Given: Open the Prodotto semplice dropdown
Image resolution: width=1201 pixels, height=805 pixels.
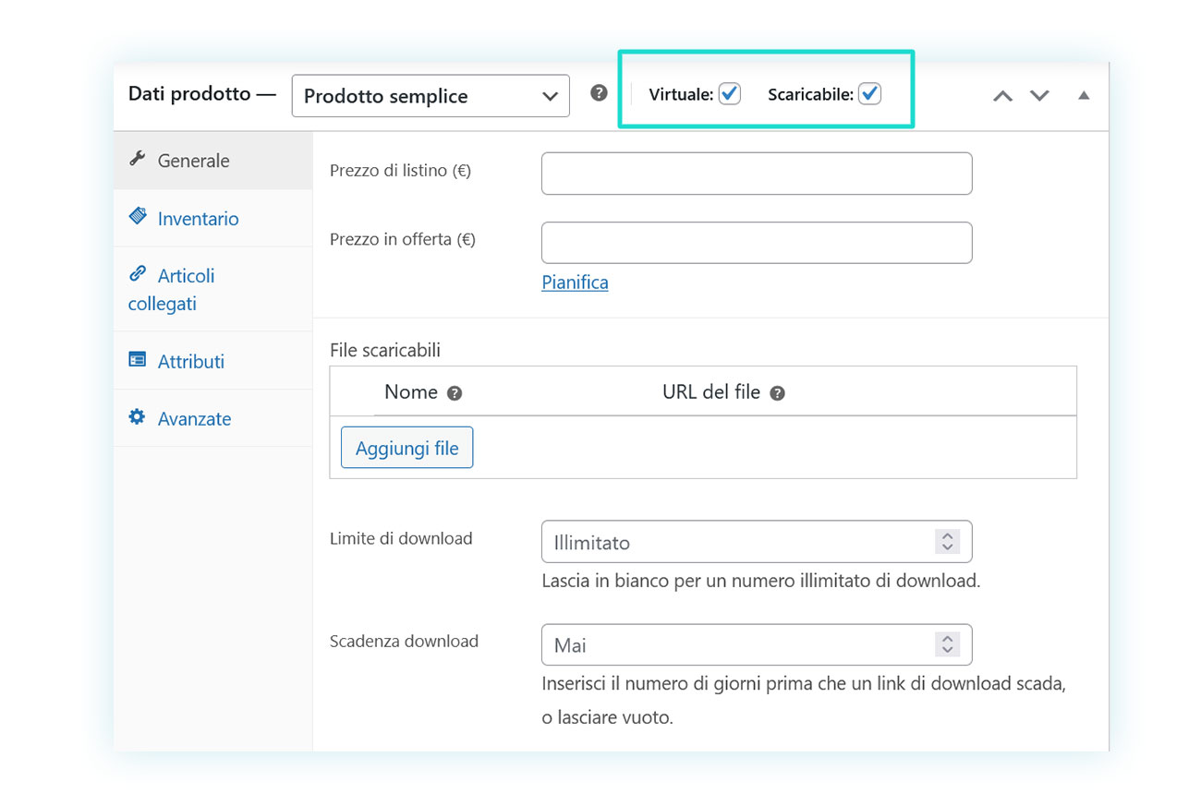Looking at the screenshot, I should (x=431, y=96).
